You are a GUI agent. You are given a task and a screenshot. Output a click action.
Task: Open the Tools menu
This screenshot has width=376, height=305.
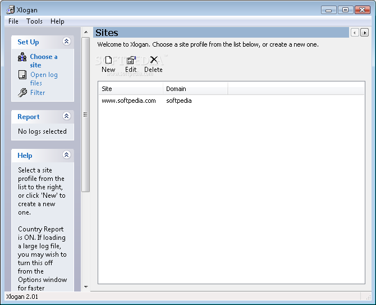pyautogui.click(x=34, y=21)
